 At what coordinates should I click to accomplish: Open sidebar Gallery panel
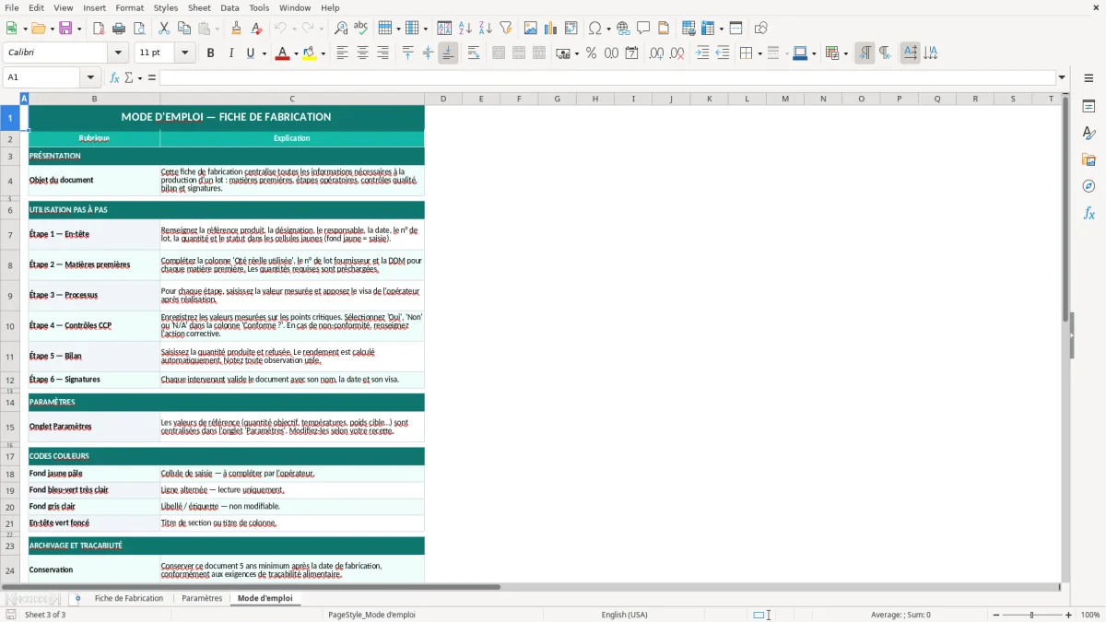pyautogui.click(x=1088, y=160)
